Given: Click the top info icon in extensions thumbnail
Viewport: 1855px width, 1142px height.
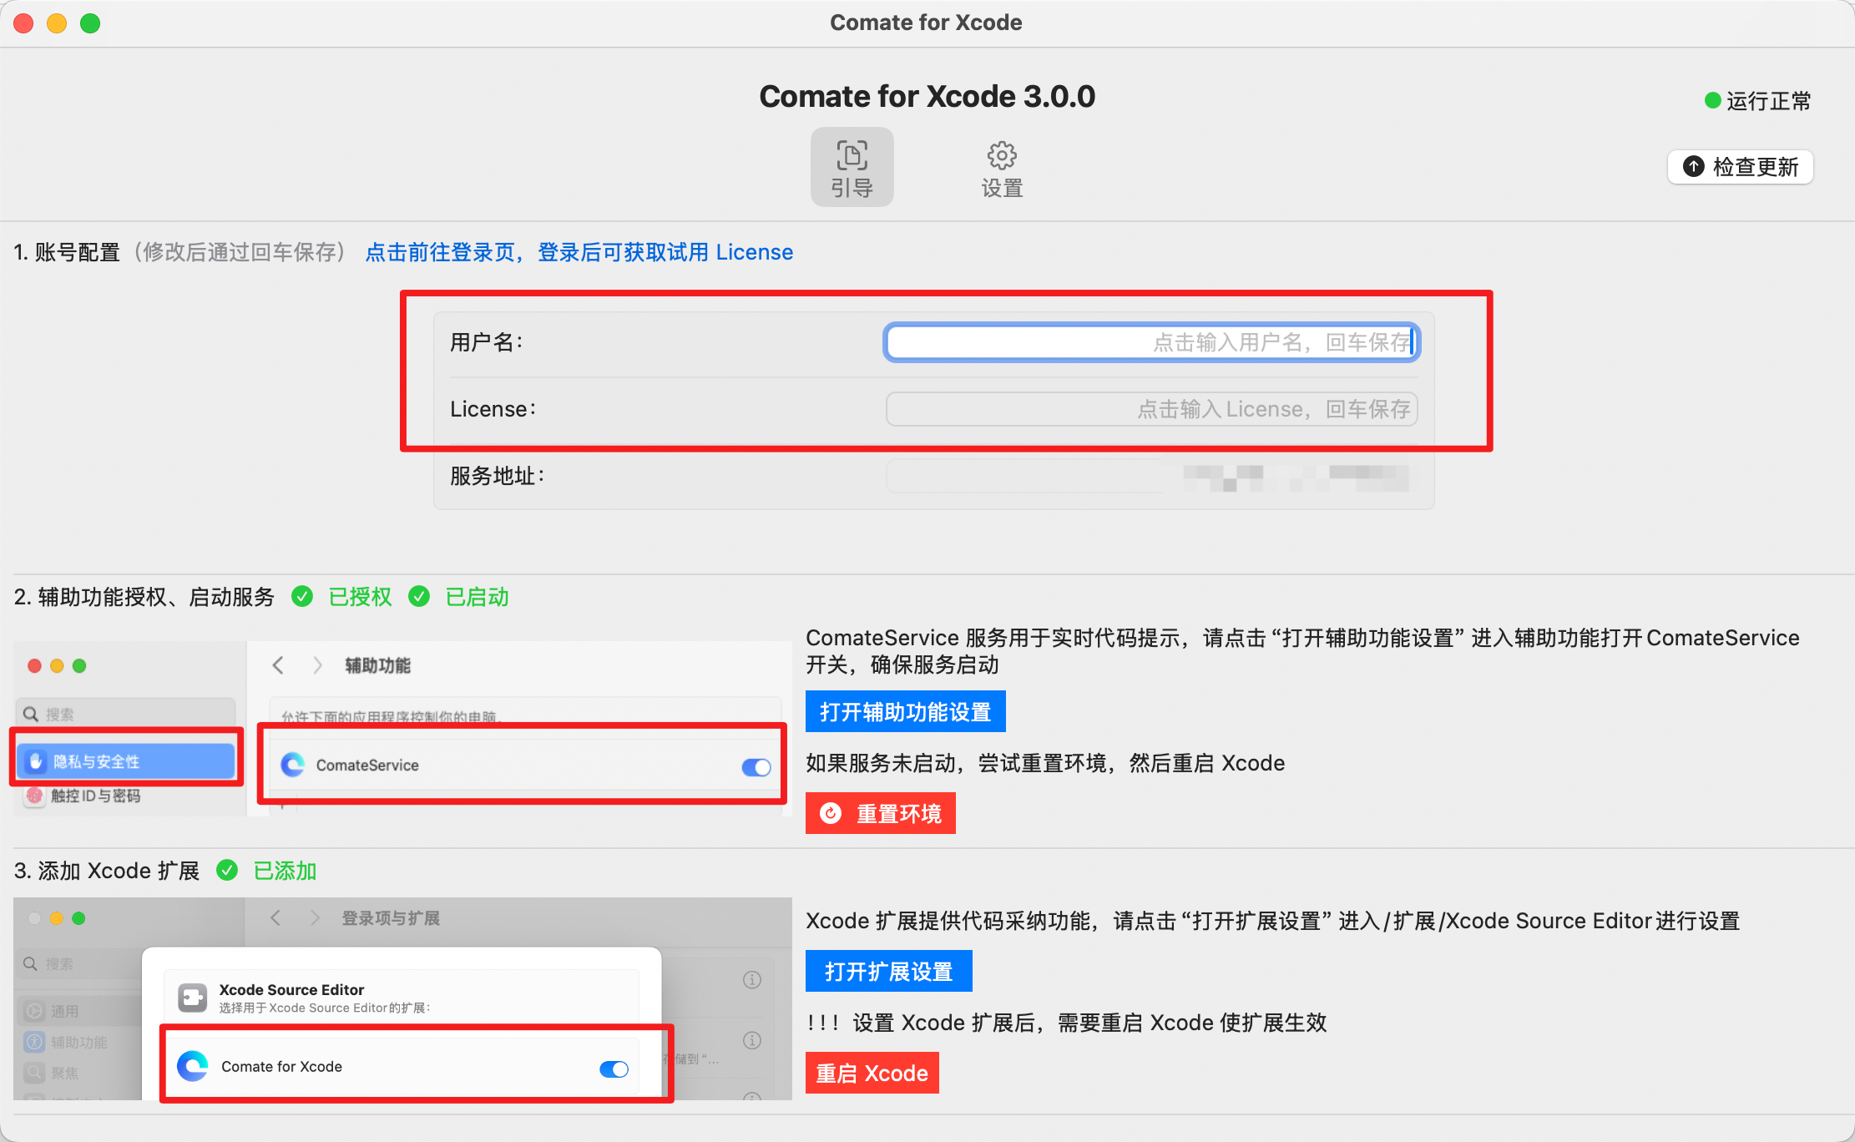Looking at the screenshot, I should click(x=752, y=979).
